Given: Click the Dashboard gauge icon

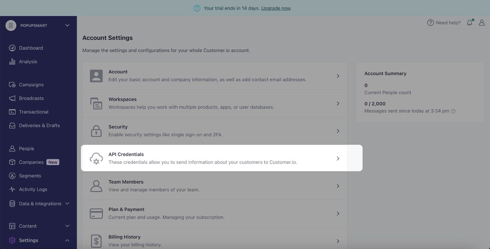Looking at the screenshot, I should [12, 48].
